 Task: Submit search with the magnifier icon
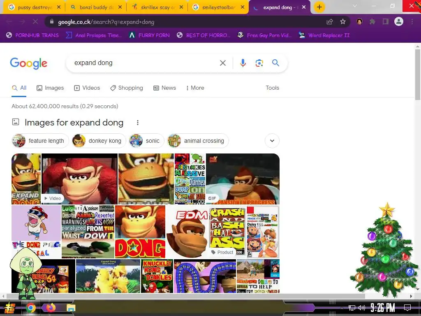pos(275,63)
